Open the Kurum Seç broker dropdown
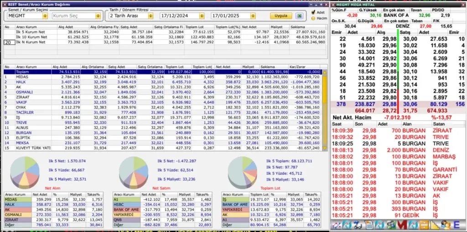 98,16
